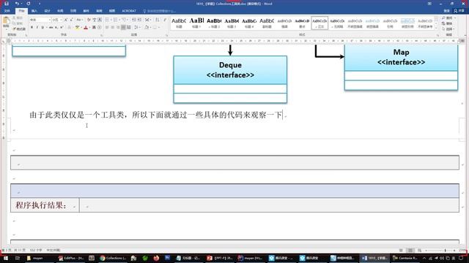This screenshot has height=263, width=469.
Task: Apply text highlight color
Action: point(77,28)
